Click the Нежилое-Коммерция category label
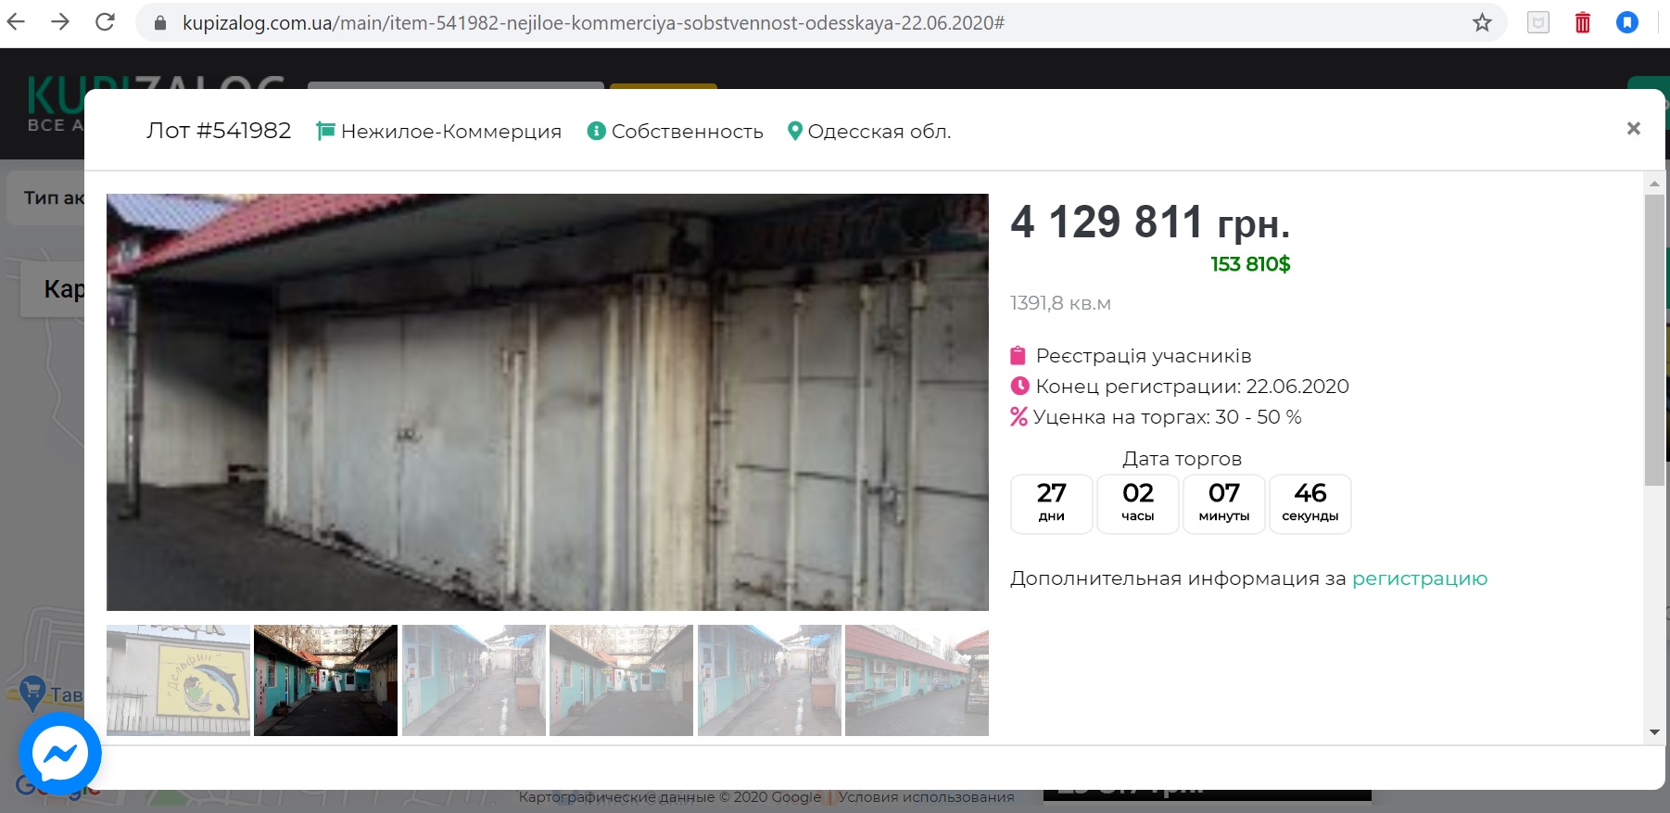 point(451,132)
